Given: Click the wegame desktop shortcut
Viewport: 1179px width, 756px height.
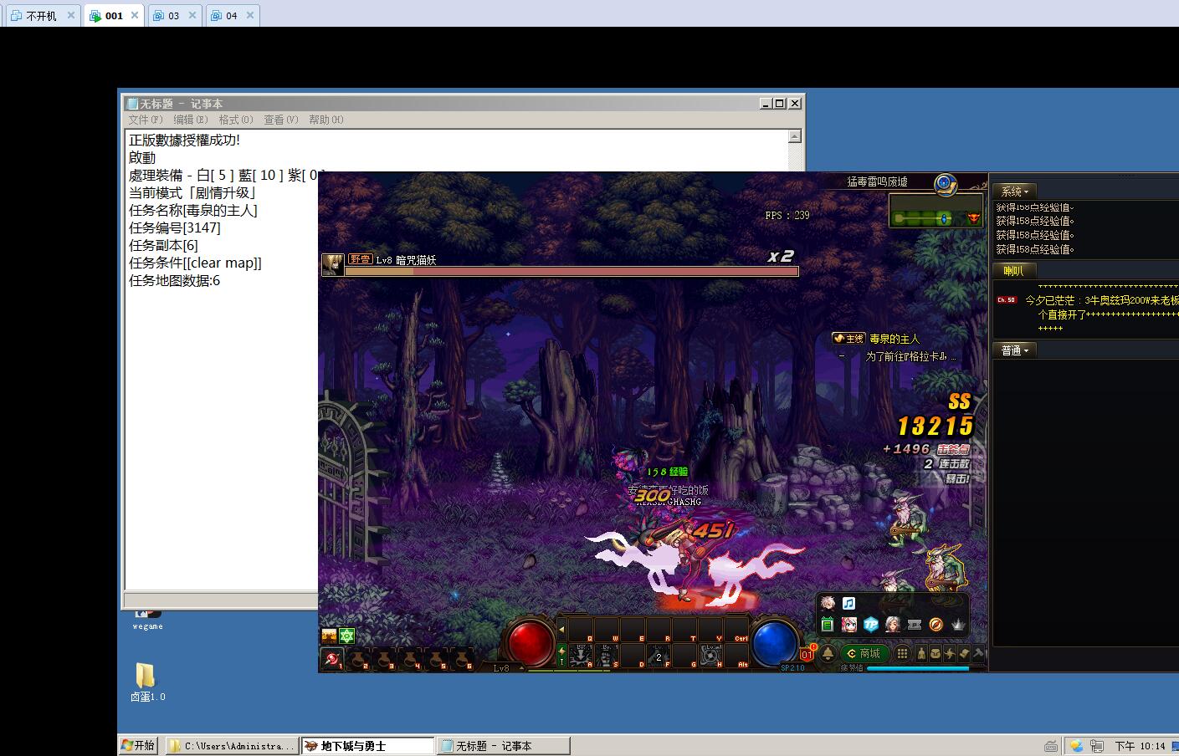Looking at the screenshot, I should pos(147,619).
